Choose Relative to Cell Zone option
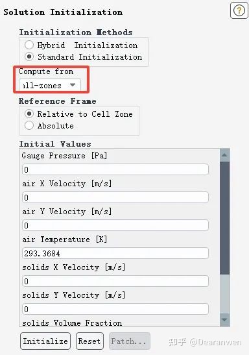 (29, 114)
